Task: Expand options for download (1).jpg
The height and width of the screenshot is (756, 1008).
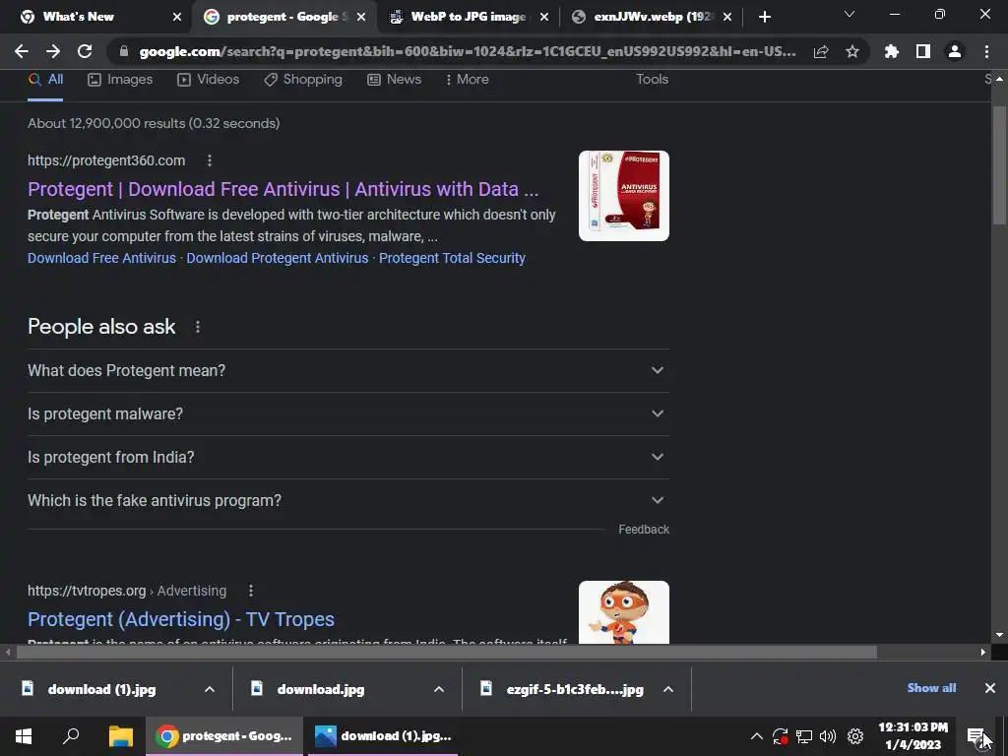Action: (210, 689)
